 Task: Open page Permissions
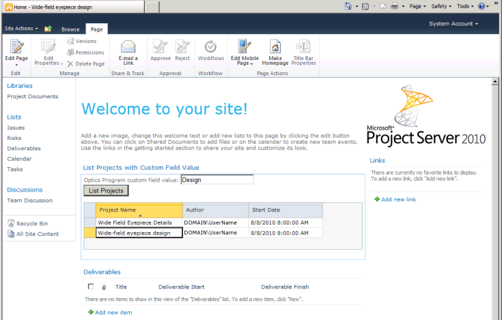[85, 53]
